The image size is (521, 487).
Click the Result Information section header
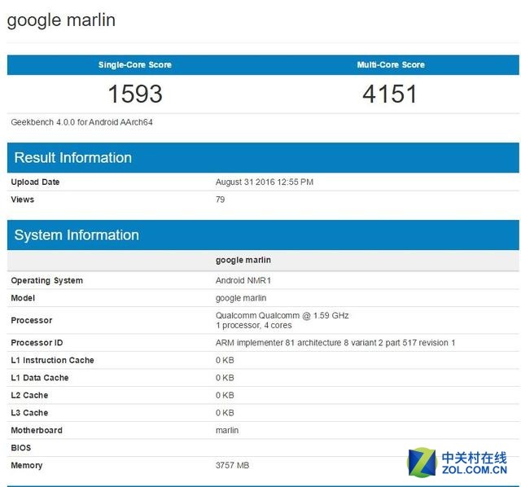(x=73, y=158)
